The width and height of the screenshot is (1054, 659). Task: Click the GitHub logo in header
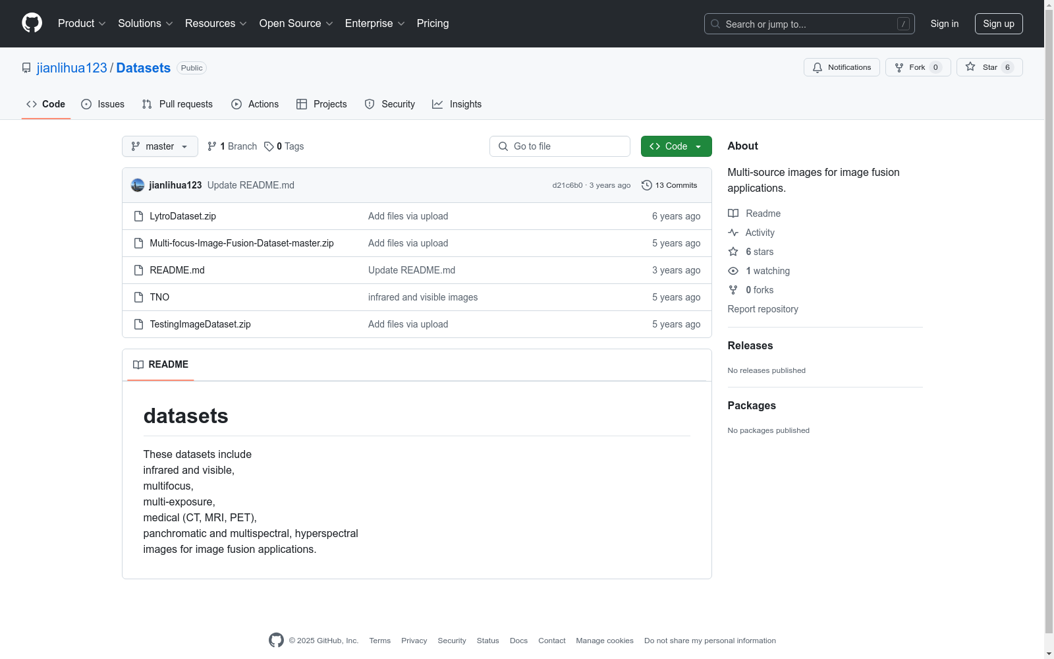[32, 23]
